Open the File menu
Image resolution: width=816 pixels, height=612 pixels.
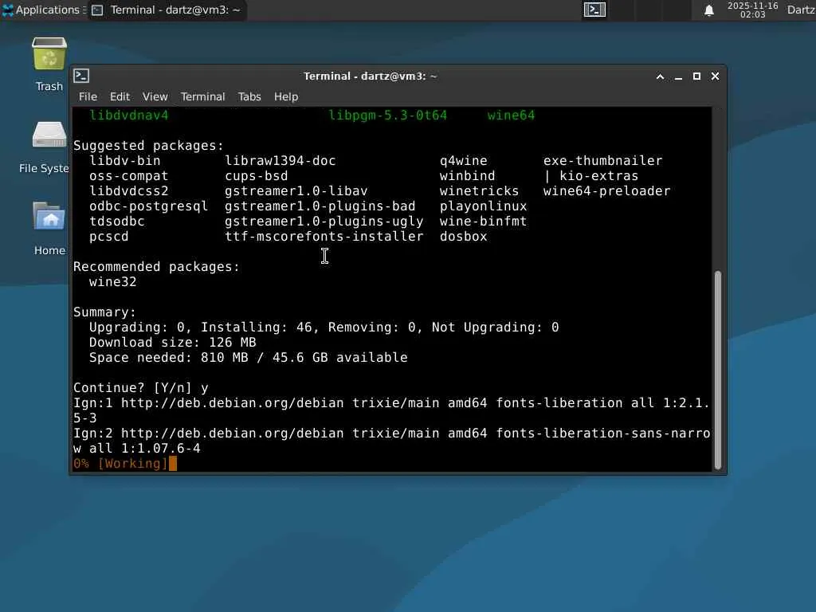(88, 96)
